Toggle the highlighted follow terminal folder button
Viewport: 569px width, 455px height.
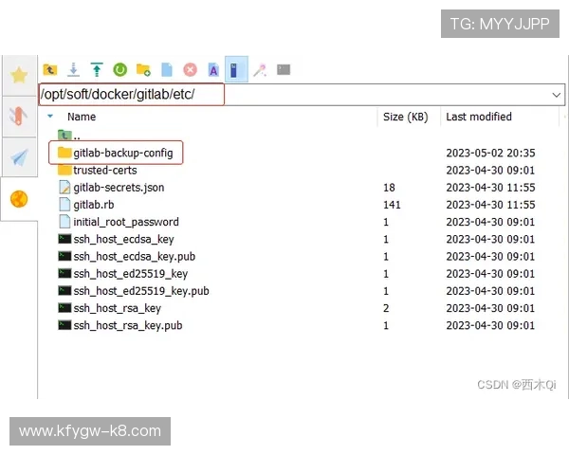[236, 69]
